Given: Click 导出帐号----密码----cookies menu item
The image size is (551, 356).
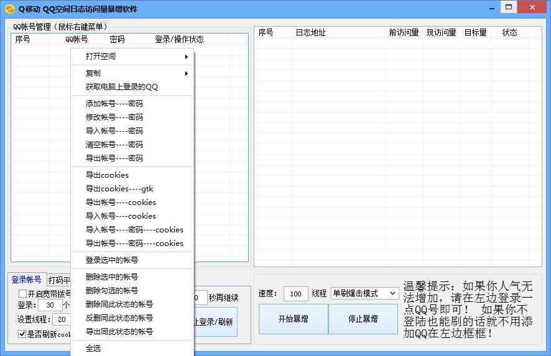Looking at the screenshot, I should point(132,244).
